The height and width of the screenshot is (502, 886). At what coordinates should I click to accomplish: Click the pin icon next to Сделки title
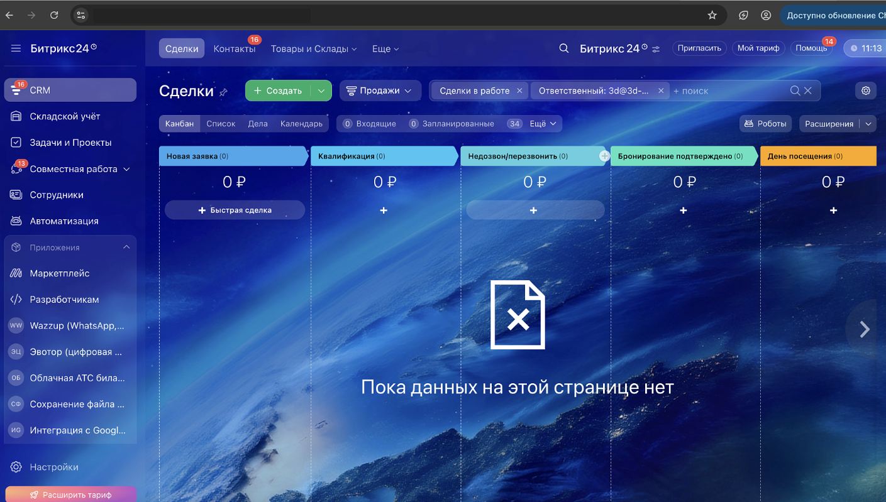223,92
